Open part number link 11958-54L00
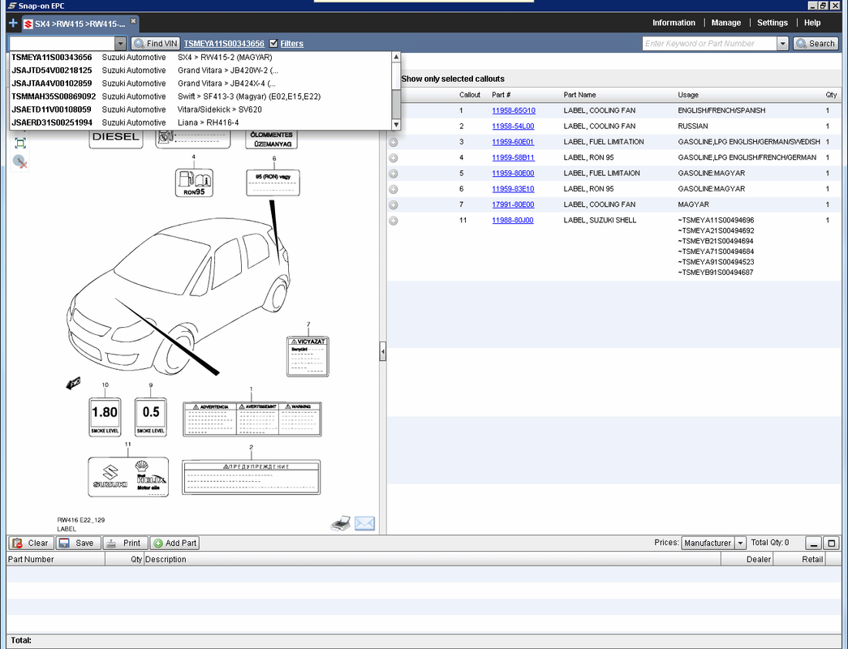The width and height of the screenshot is (848, 649). tap(513, 126)
